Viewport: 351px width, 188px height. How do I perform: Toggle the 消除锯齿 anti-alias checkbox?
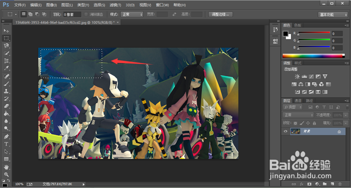point(86,14)
